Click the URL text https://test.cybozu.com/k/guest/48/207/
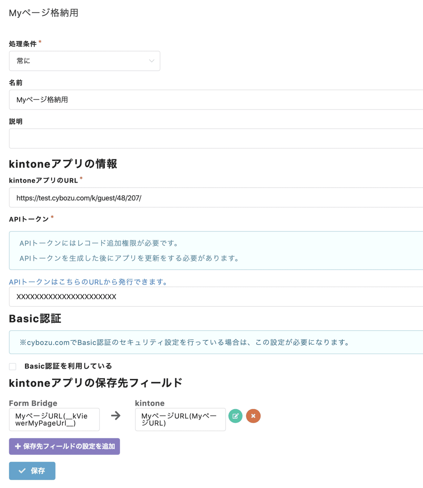Image resolution: width=423 pixels, height=488 pixels. coord(79,198)
